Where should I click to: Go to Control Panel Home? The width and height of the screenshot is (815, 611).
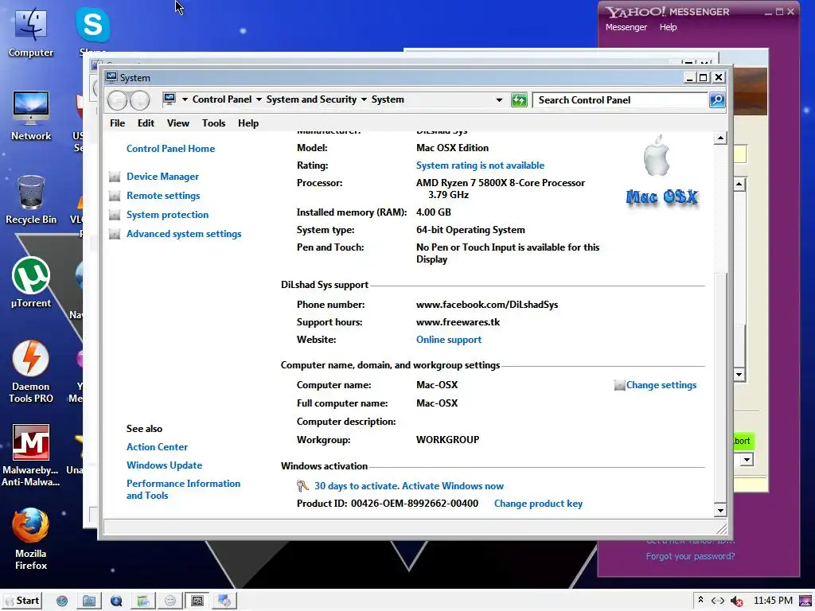[x=170, y=149]
